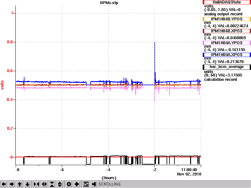Click the 'analog output record' description
This screenshot has width=251, height=188.
223,14
